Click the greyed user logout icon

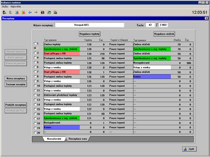(11, 13)
